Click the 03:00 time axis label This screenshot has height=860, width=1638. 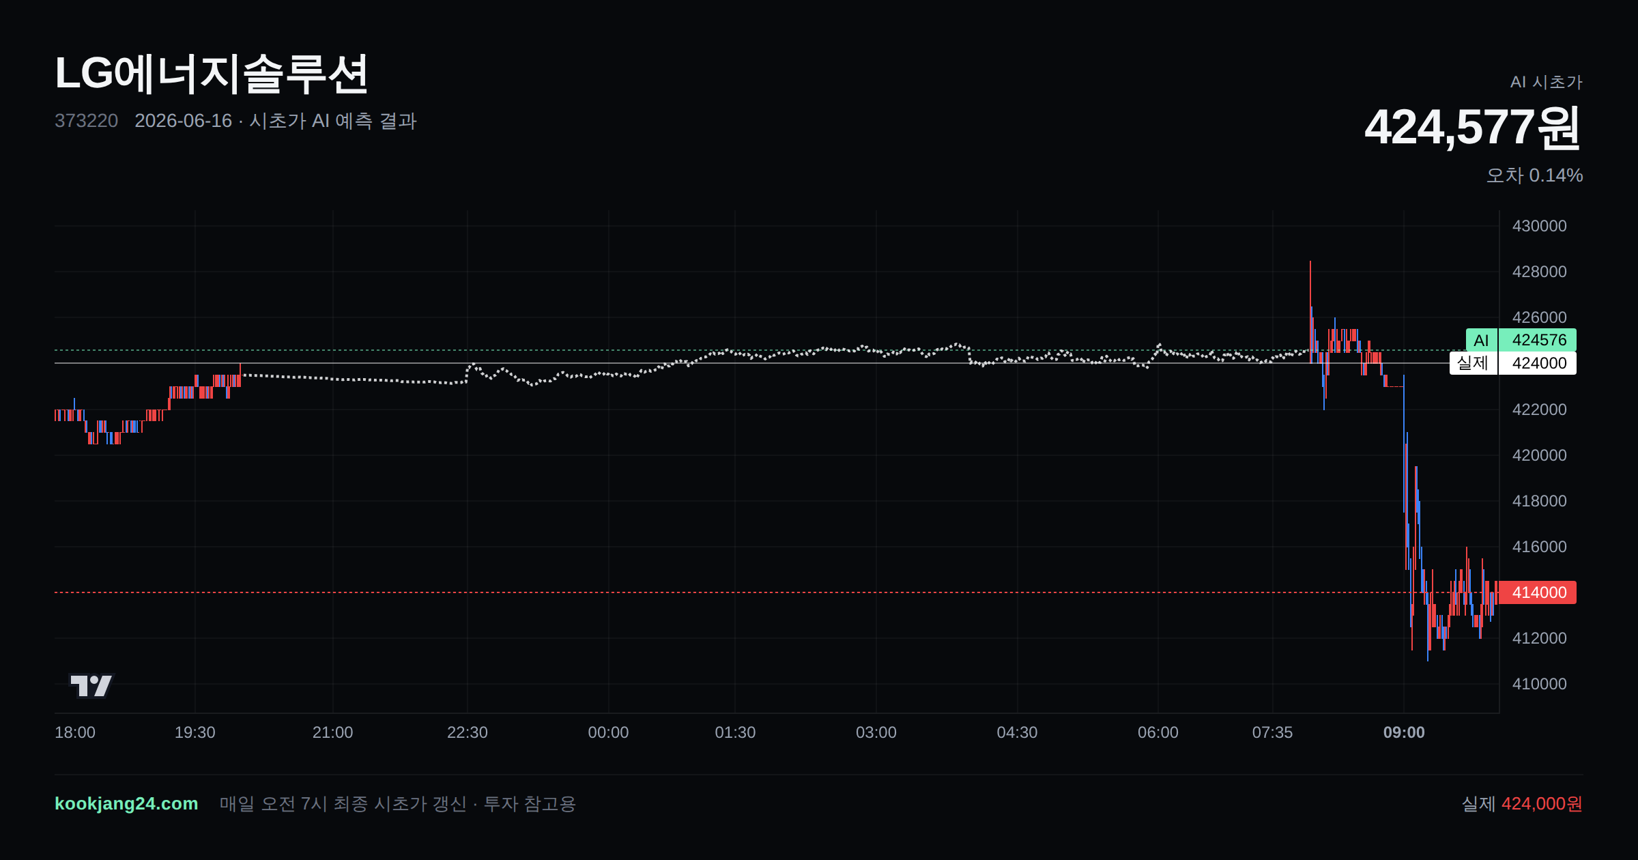876,732
